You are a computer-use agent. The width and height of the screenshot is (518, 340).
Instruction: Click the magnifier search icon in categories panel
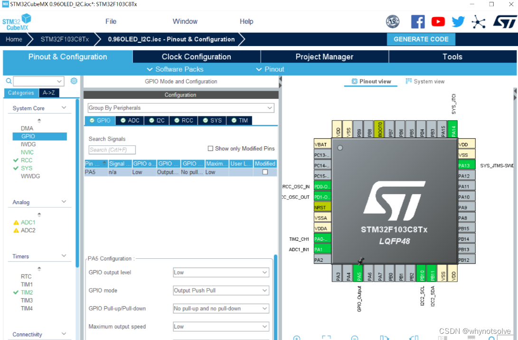9,81
